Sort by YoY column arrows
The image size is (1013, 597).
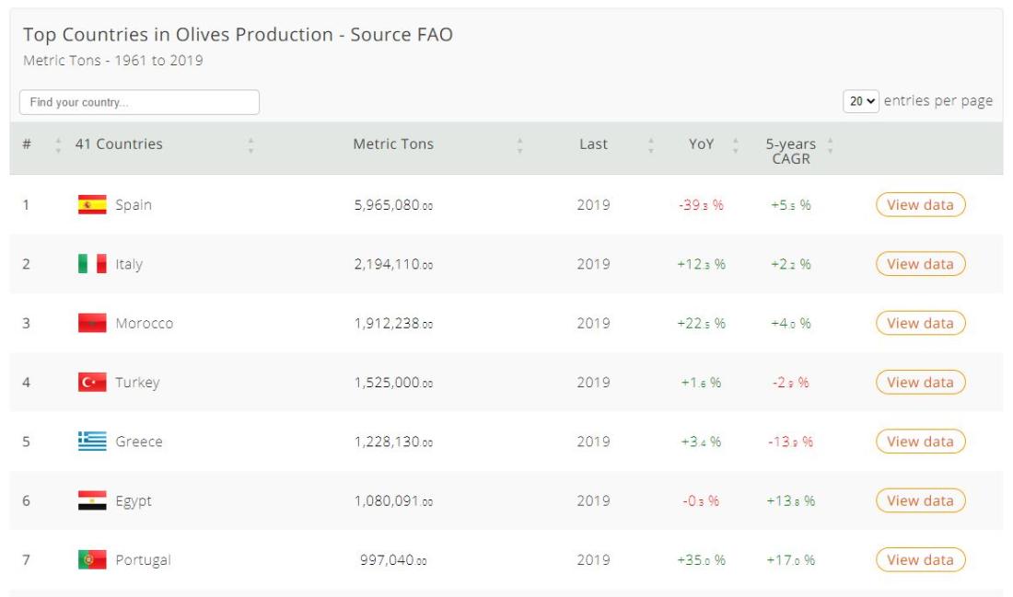click(735, 145)
